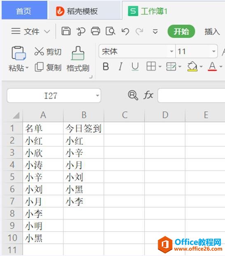Click Cut (剪切)

pyautogui.click(x=48, y=52)
